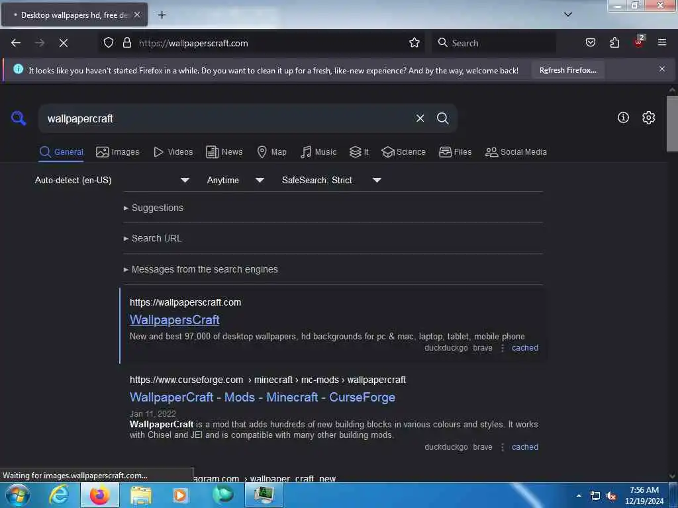Submit the search with magnifier button
Screen dimensions: 678x508
(442, 118)
